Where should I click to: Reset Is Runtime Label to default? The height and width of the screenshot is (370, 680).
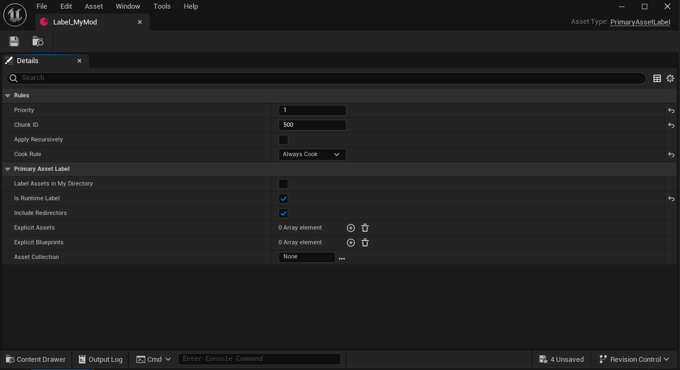[671, 199]
